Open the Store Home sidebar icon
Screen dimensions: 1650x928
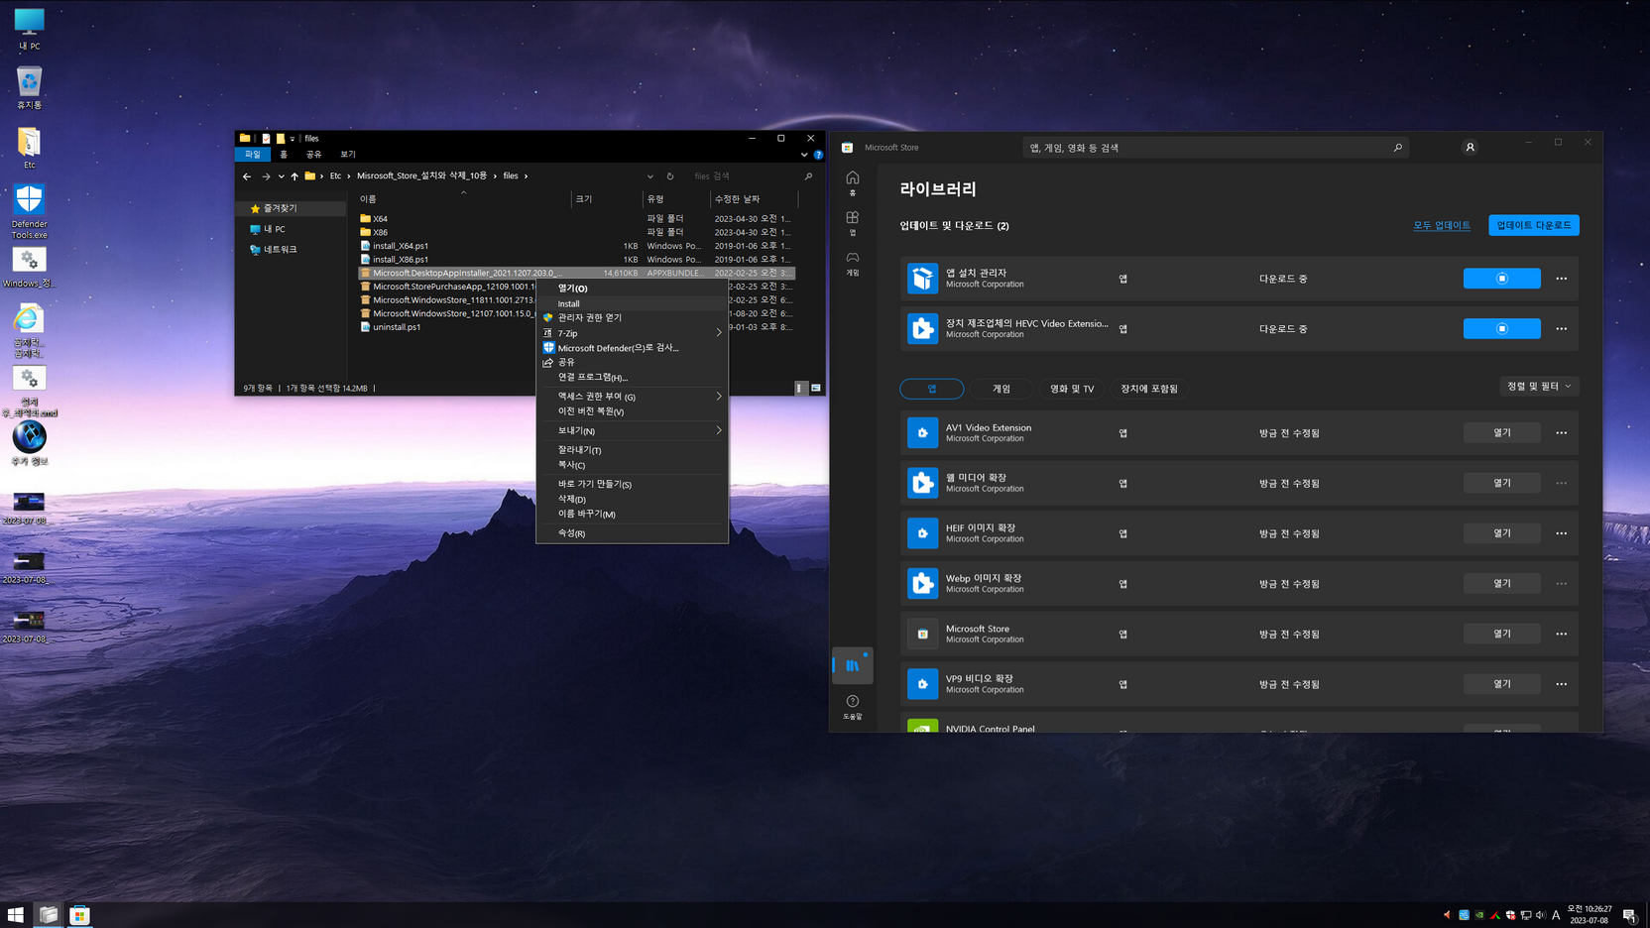coord(852,182)
